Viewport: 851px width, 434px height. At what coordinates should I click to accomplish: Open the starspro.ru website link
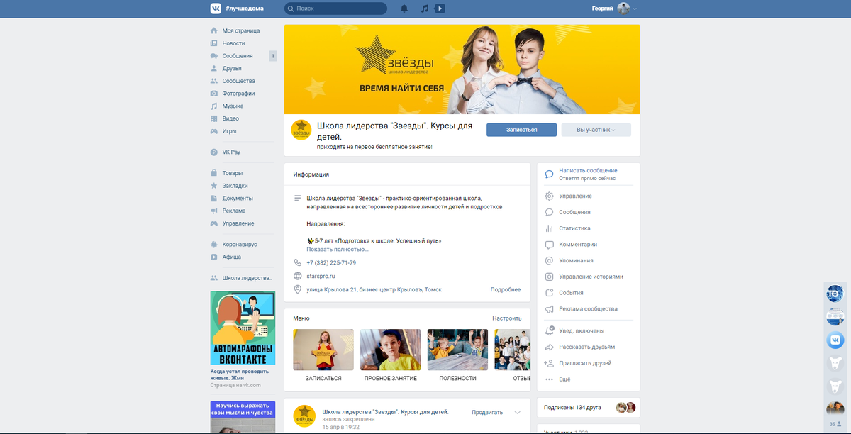click(321, 276)
